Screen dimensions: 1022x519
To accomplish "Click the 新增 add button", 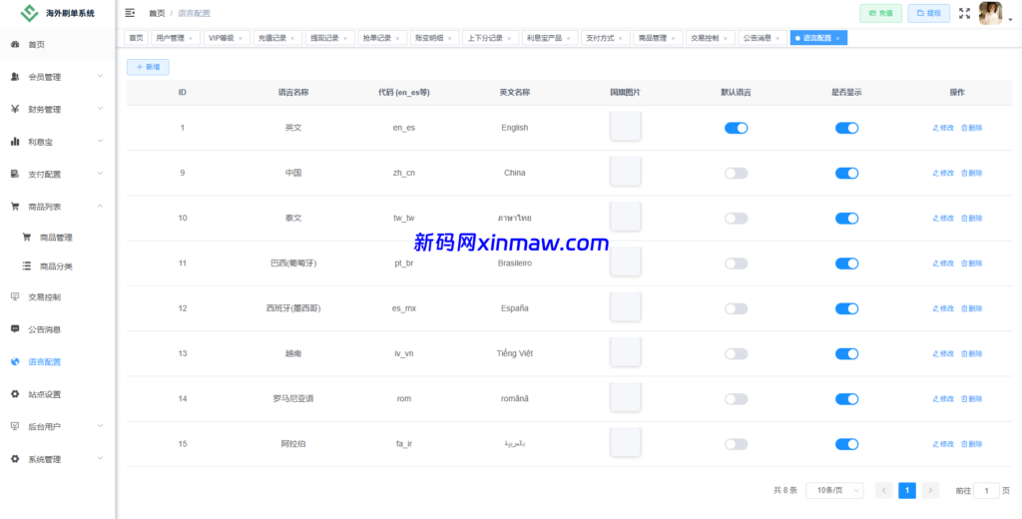I will click(x=148, y=67).
